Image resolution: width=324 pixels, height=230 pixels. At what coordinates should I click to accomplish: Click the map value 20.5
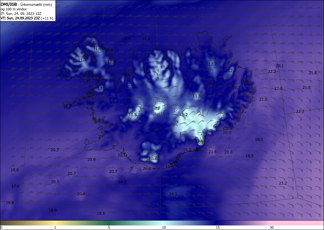(55, 182)
